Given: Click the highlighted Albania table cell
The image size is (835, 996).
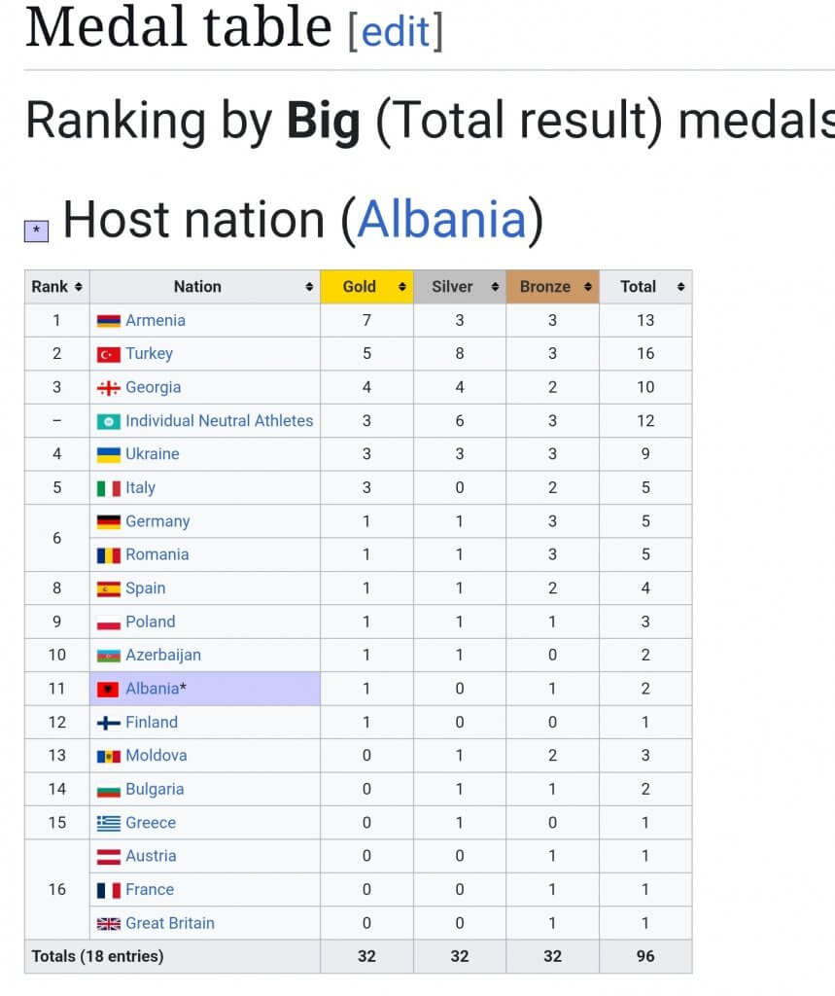Looking at the screenshot, I should pyautogui.click(x=243, y=689).
